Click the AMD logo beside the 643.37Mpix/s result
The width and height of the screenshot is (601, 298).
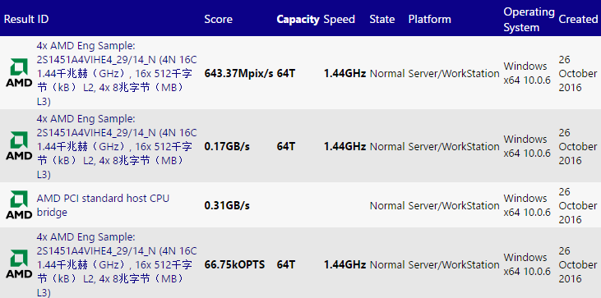point(19,73)
